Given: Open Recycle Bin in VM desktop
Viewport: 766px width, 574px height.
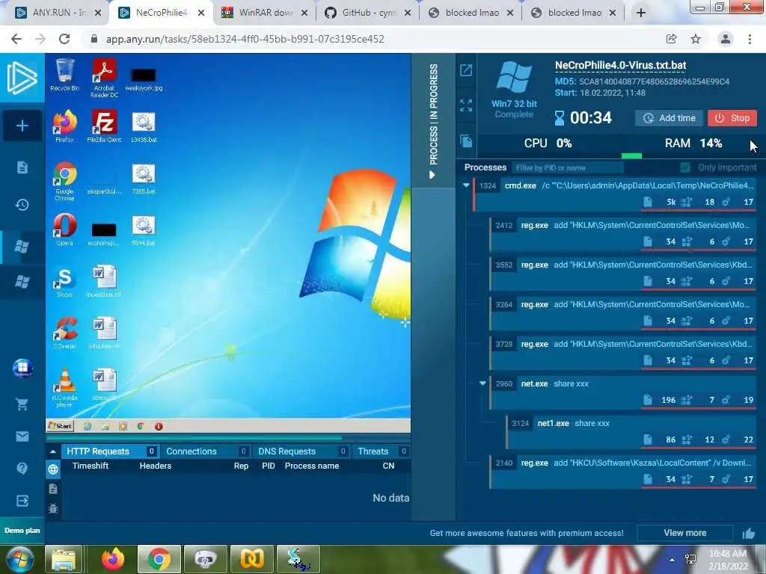Looking at the screenshot, I should pos(64,75).
